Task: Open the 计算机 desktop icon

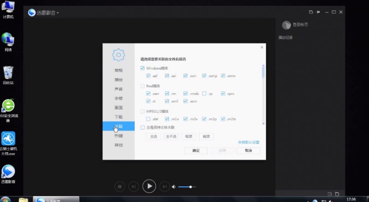Action: pyautogui.click(x=8, y=9)
